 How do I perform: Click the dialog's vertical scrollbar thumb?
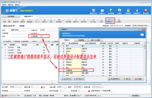point(144,47)
